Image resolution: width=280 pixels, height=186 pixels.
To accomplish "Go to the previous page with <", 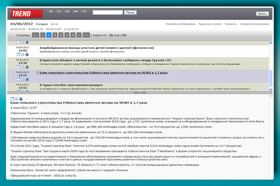I will pyautogui.click(x=43, y=35).
